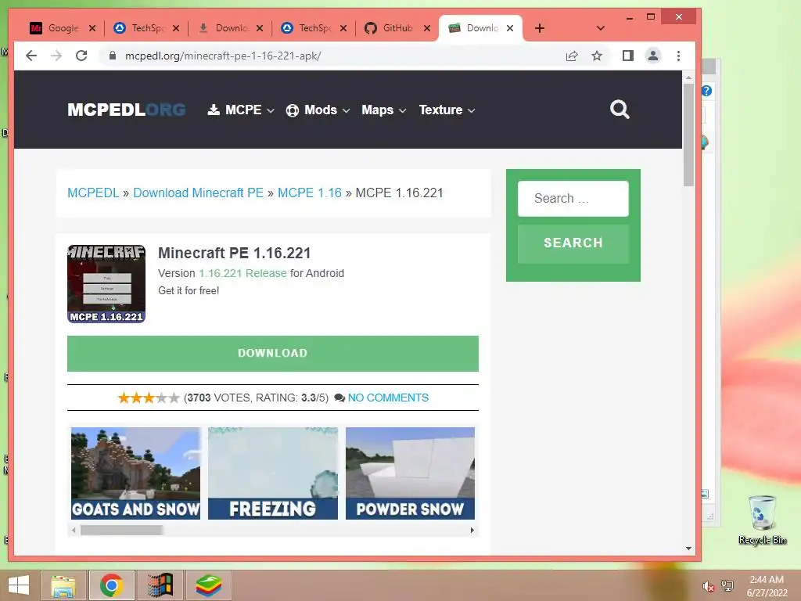Click the green SEARCH button
Viewport: 801px width, 601px height.
[573, 243]
